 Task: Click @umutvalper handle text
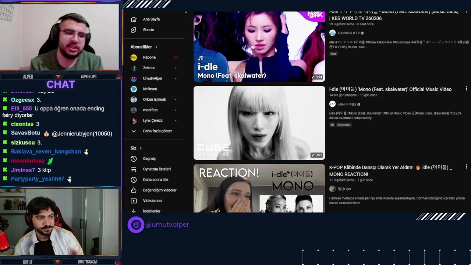click(x=167, y=225)
